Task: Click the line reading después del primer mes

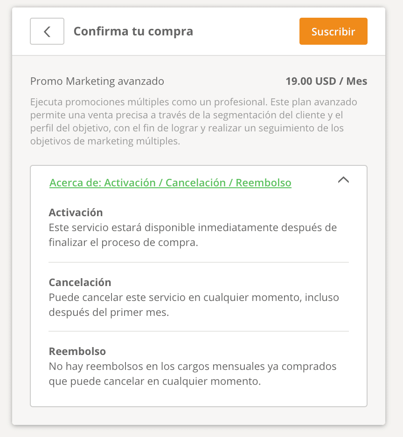Action: click(109, 312)
